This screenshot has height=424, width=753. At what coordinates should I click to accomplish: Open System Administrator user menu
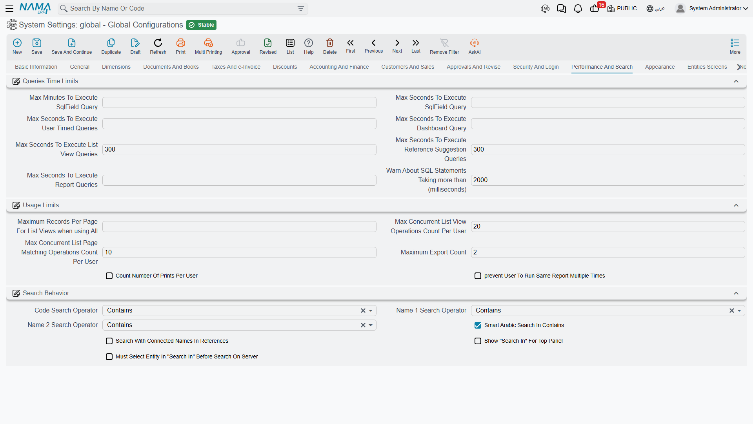712,9
